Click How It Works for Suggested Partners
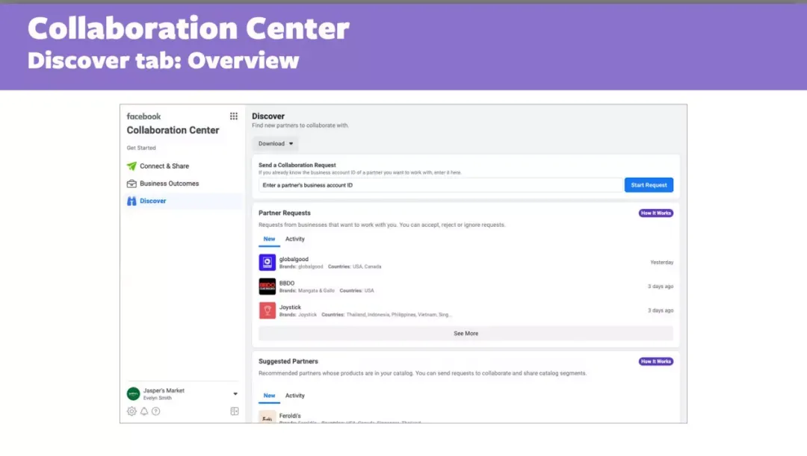The height and width of the screenshot is (456, 807). click(656, 361)
